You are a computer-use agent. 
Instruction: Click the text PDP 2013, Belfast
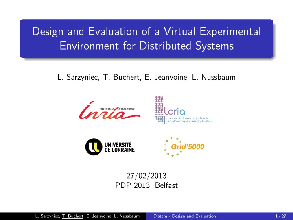pos(146,185)
